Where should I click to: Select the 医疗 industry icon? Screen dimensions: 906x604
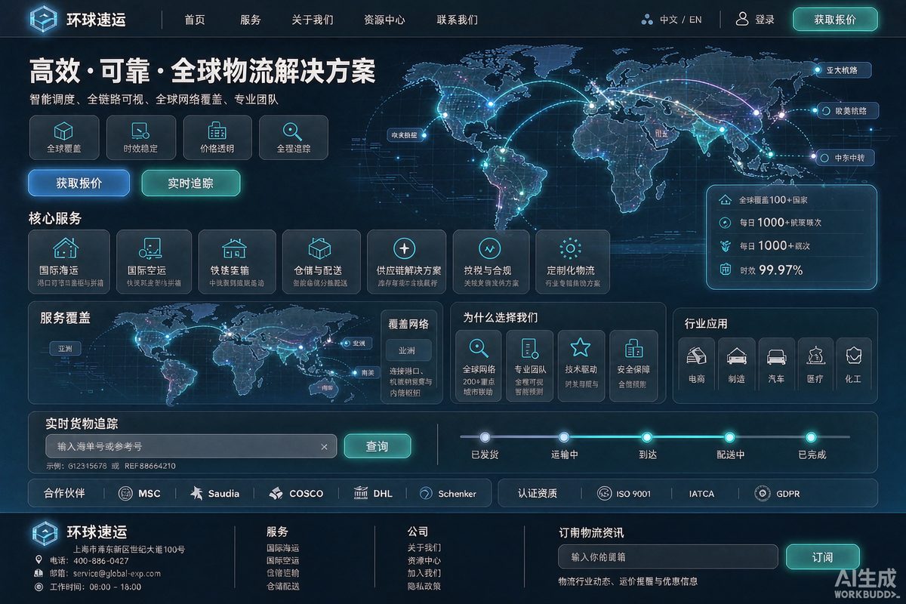[815, 354]
